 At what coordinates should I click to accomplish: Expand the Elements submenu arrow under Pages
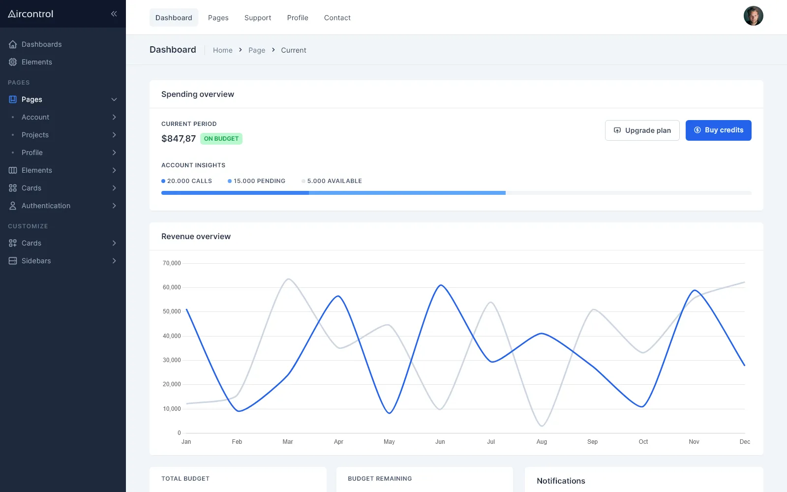[114, 170]
